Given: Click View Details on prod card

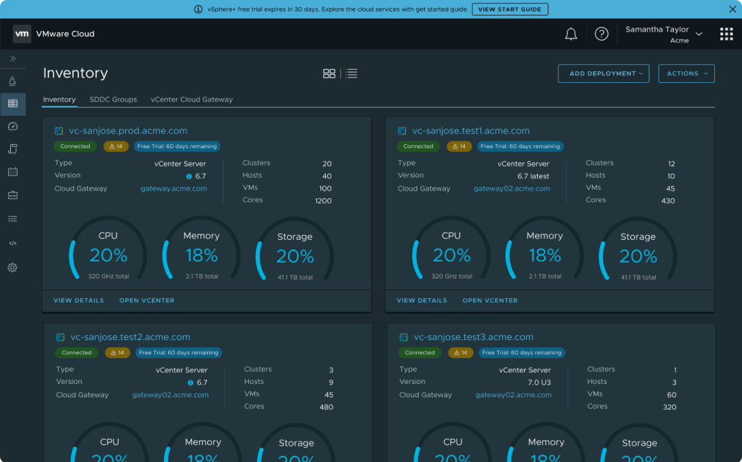Looking at the screenshot, I should pyautogui.click(x=78, y=300).
